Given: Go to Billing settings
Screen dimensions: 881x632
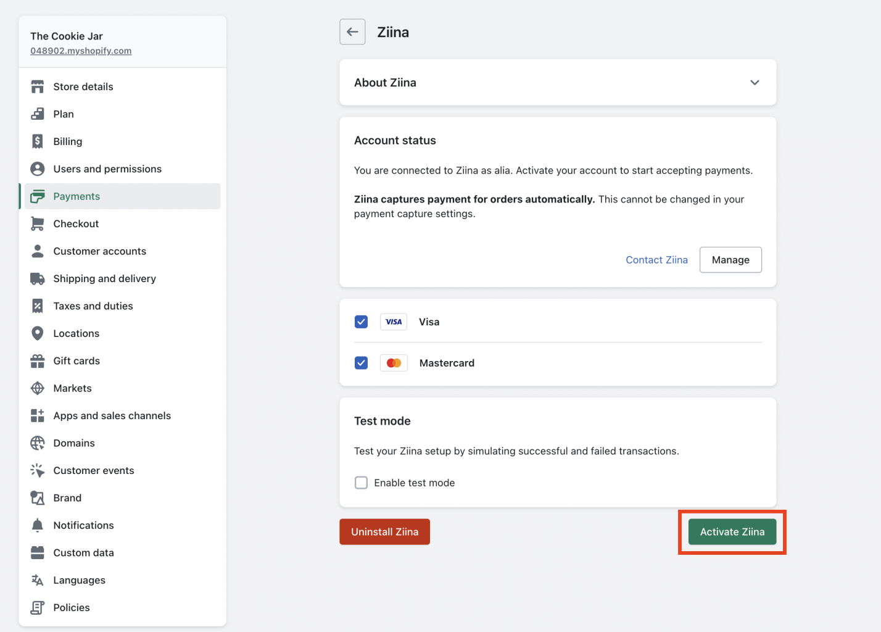Looking at the screenshot, I should [122, 141].
